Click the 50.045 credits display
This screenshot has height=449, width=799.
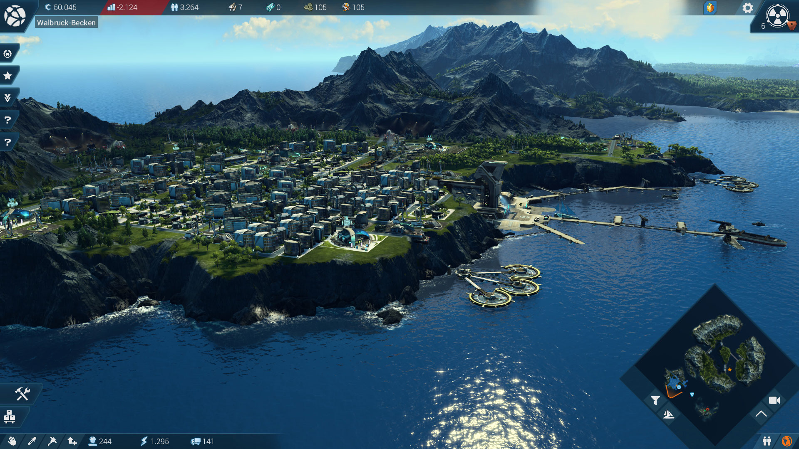point(61,7)
